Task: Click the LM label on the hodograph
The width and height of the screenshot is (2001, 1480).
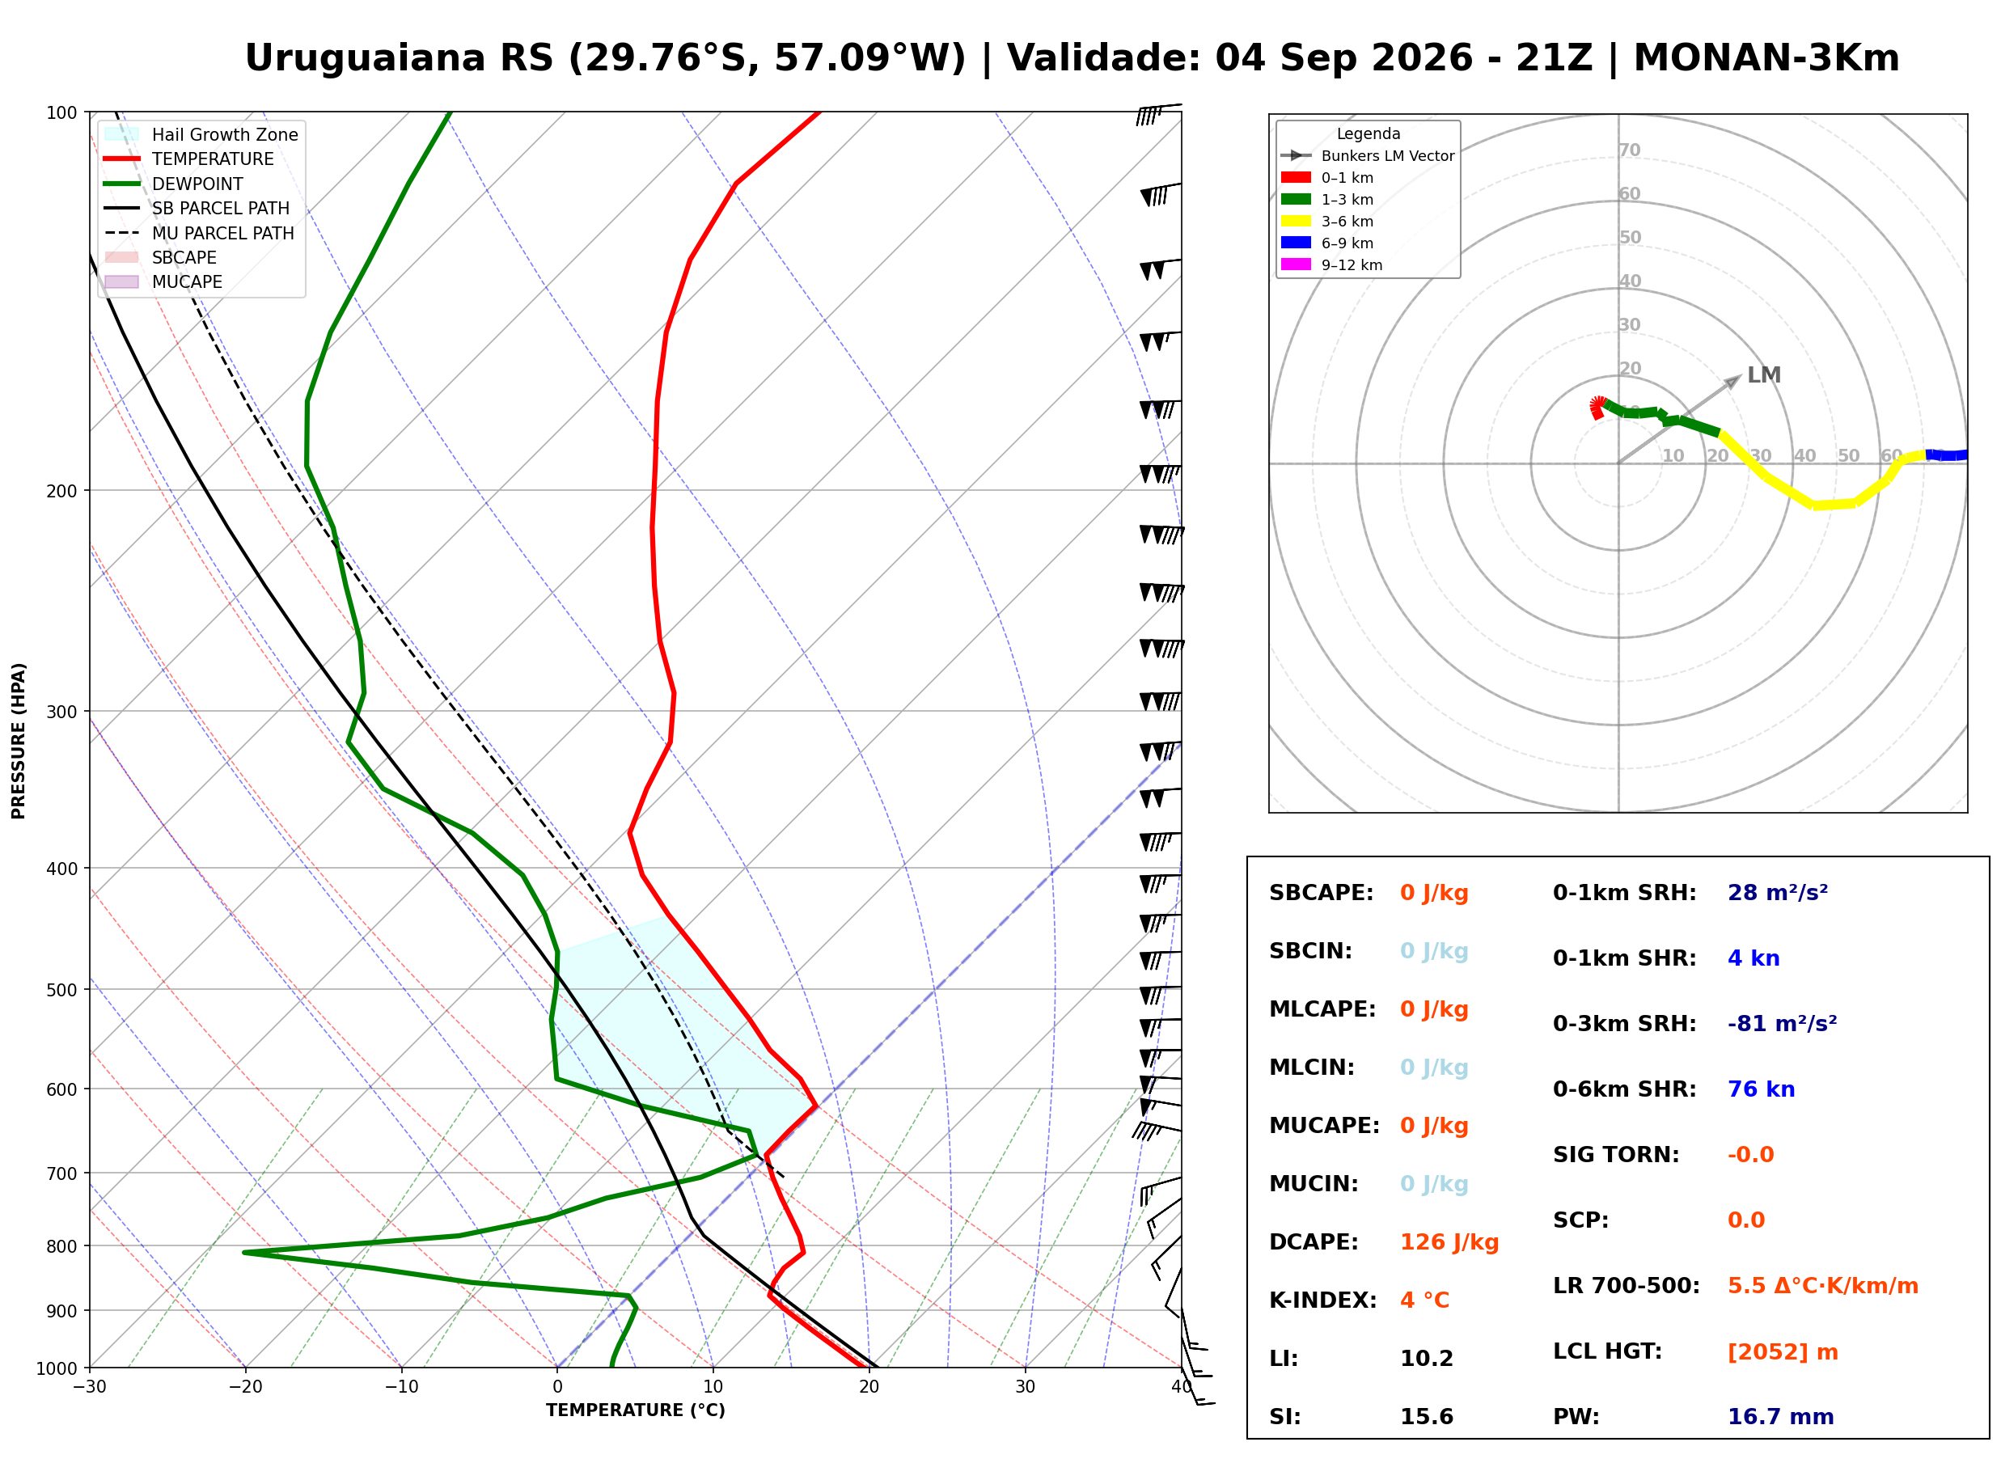Action: [1764, 375]
